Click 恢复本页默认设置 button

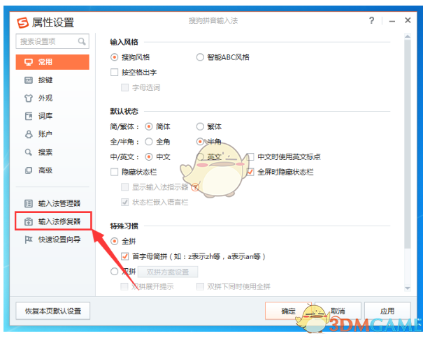tap(53, 311)
